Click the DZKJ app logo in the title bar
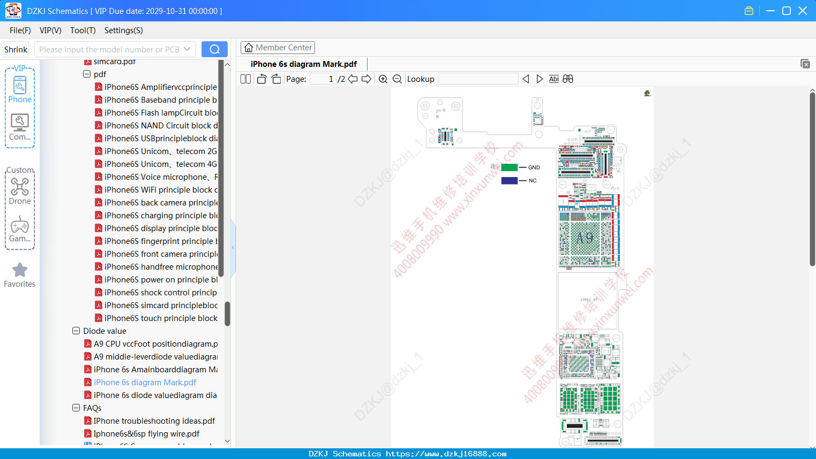Viewport: 816px width, 459px height. (13, 11)
